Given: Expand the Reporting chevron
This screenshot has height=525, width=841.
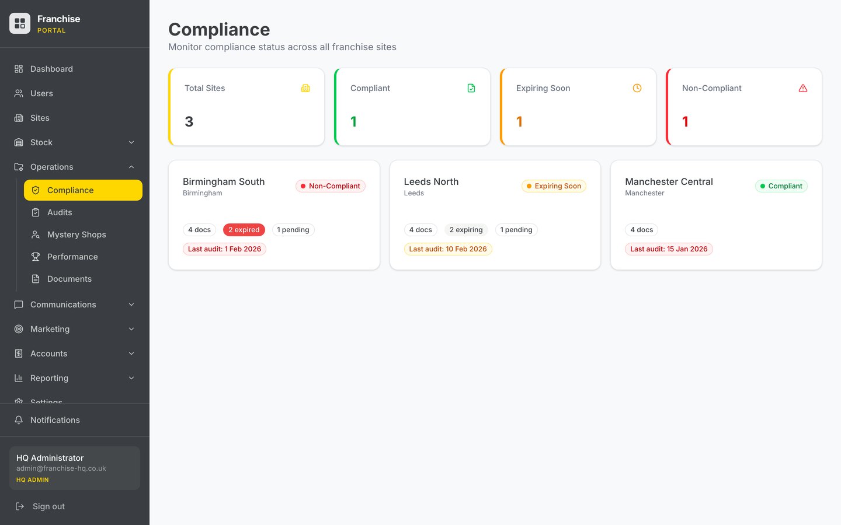Looking at the screenshot, I should [131, 378].
